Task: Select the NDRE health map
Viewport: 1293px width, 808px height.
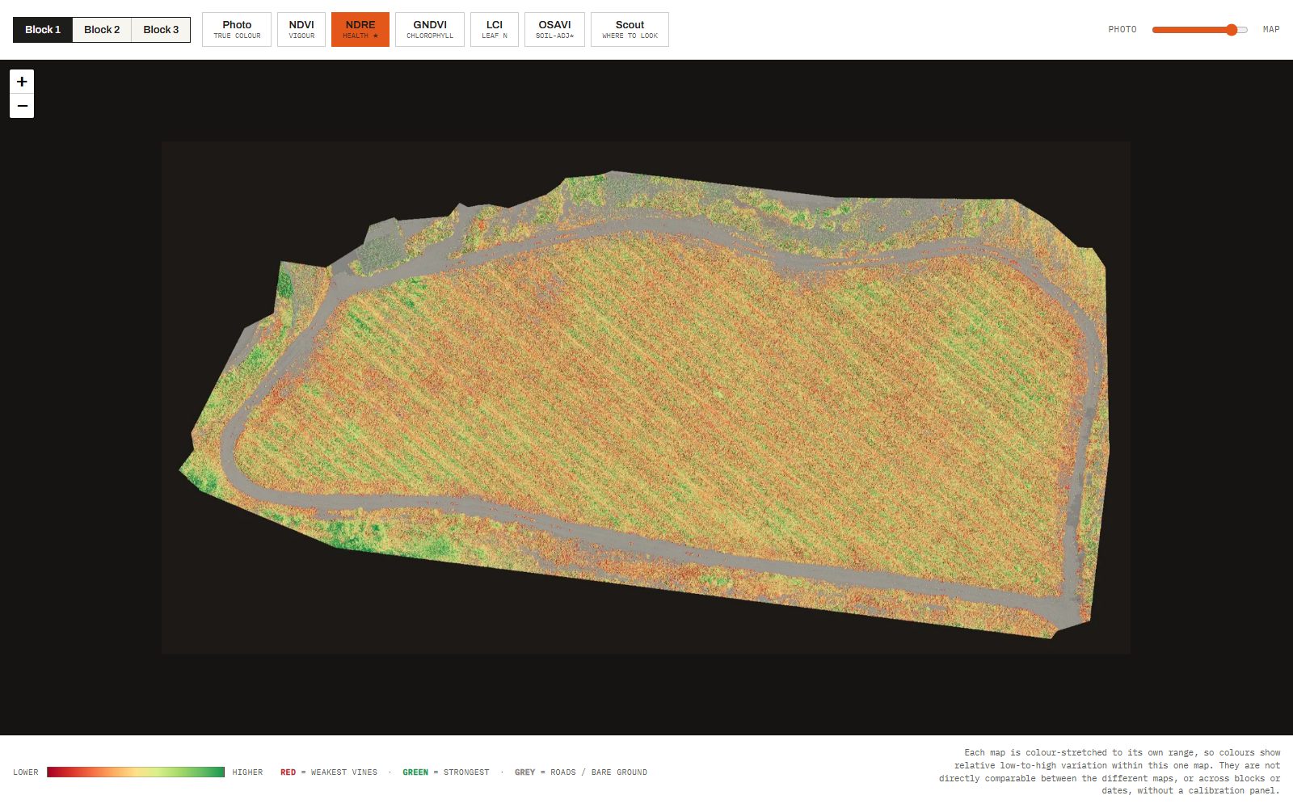Action: pos(360,30)
